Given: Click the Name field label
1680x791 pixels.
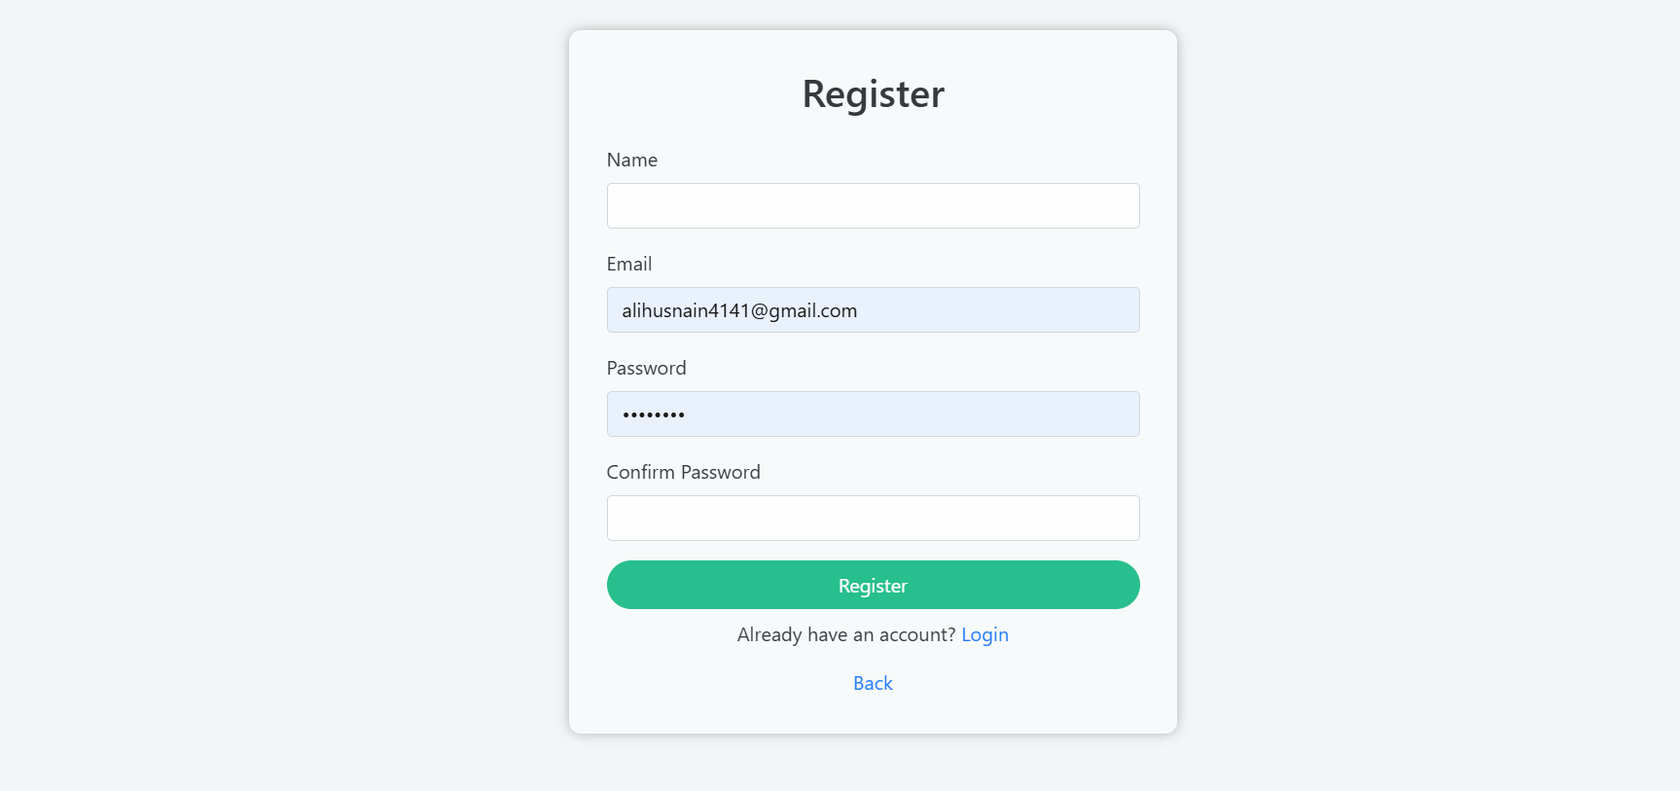Looking at the screenshot, I should 632,161.
